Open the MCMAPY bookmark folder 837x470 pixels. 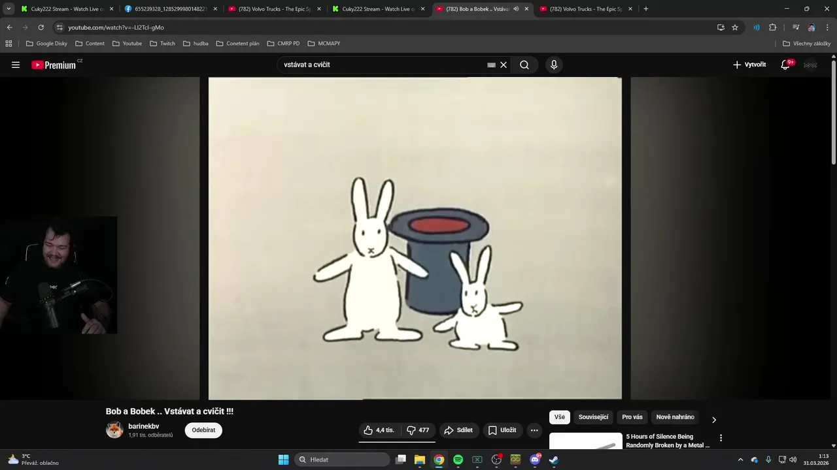(324, 43)
